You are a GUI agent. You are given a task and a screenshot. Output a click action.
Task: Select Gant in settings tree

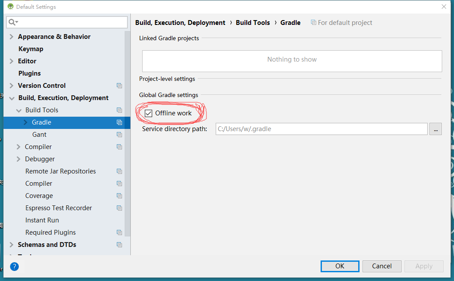point(39,135)
